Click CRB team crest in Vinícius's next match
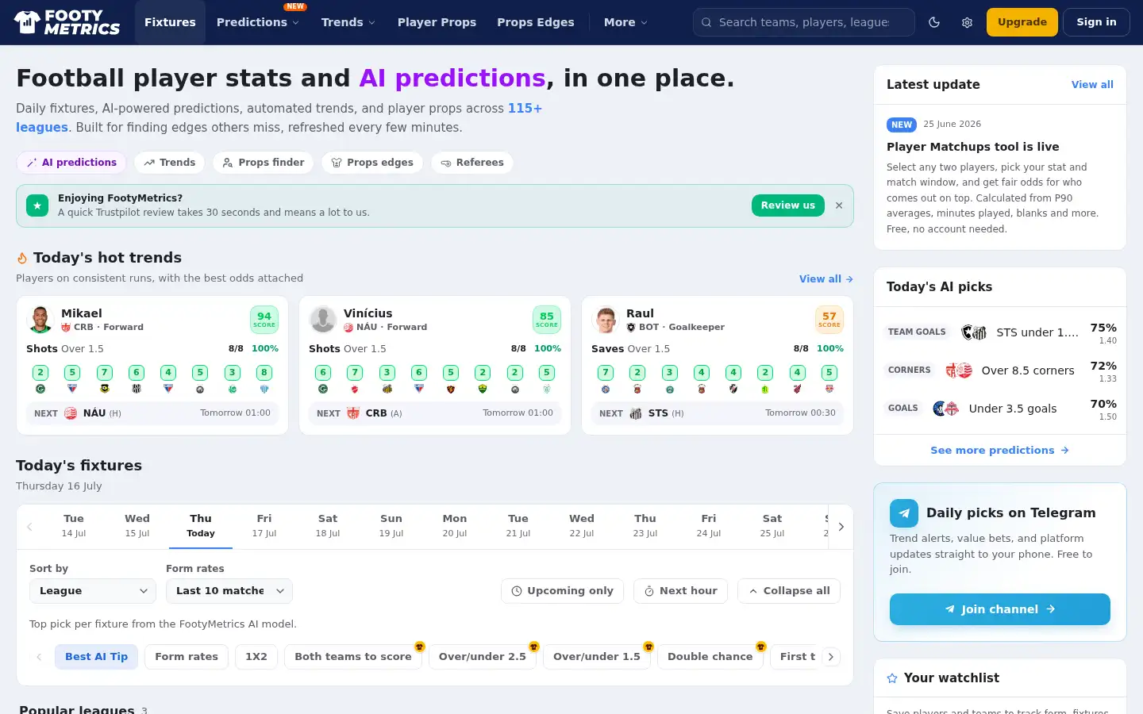The width and height of the screenshot is (1143, 714). click(353, 413)
